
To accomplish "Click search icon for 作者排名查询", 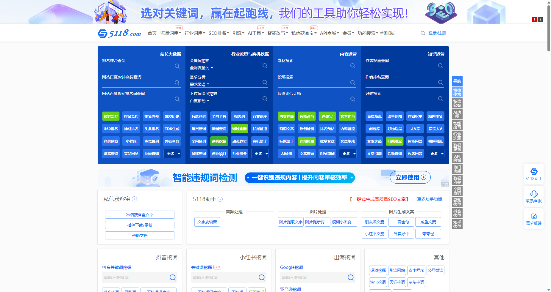I will click(x=441, y=82).
